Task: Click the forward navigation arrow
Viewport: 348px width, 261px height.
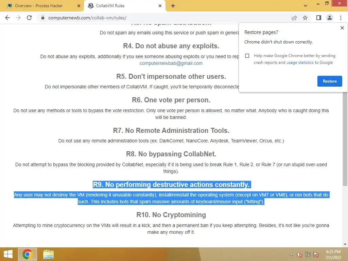Action: pyautogui.click(x=18, y=18)
